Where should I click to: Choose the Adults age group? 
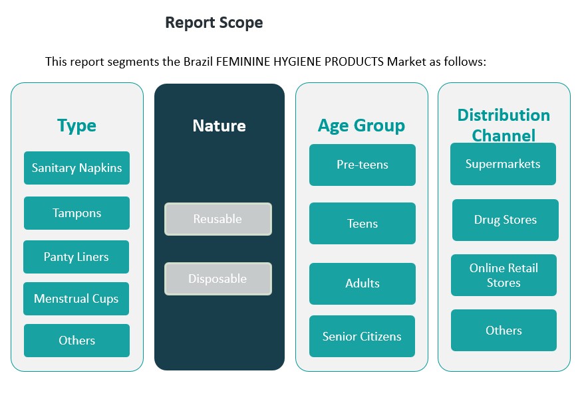pos(363,283)
